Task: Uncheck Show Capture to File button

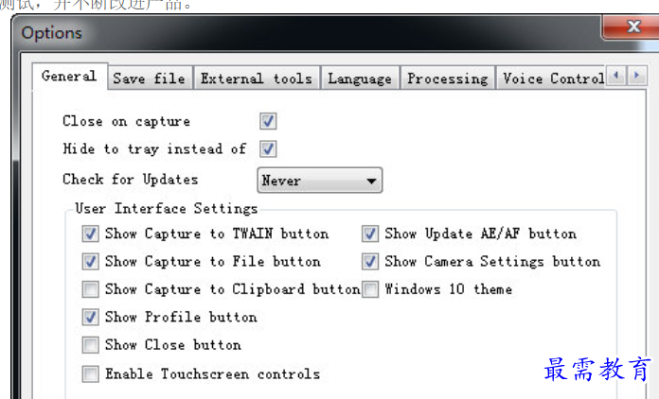Action: tap(90, 261)
